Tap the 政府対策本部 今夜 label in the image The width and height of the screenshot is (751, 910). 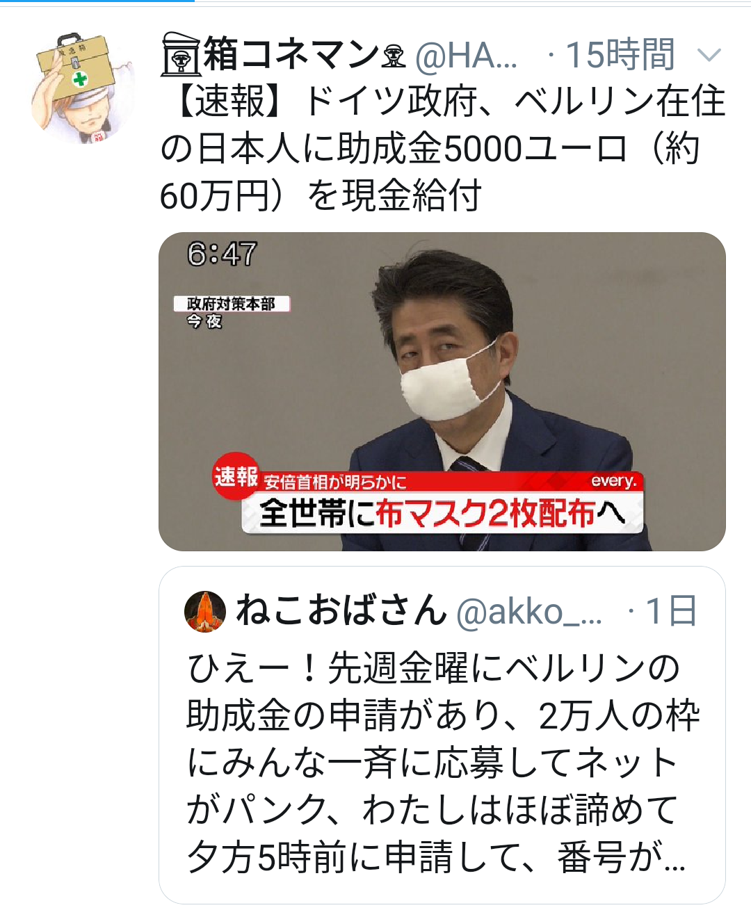pyautogui.click(x=231, y=312)
